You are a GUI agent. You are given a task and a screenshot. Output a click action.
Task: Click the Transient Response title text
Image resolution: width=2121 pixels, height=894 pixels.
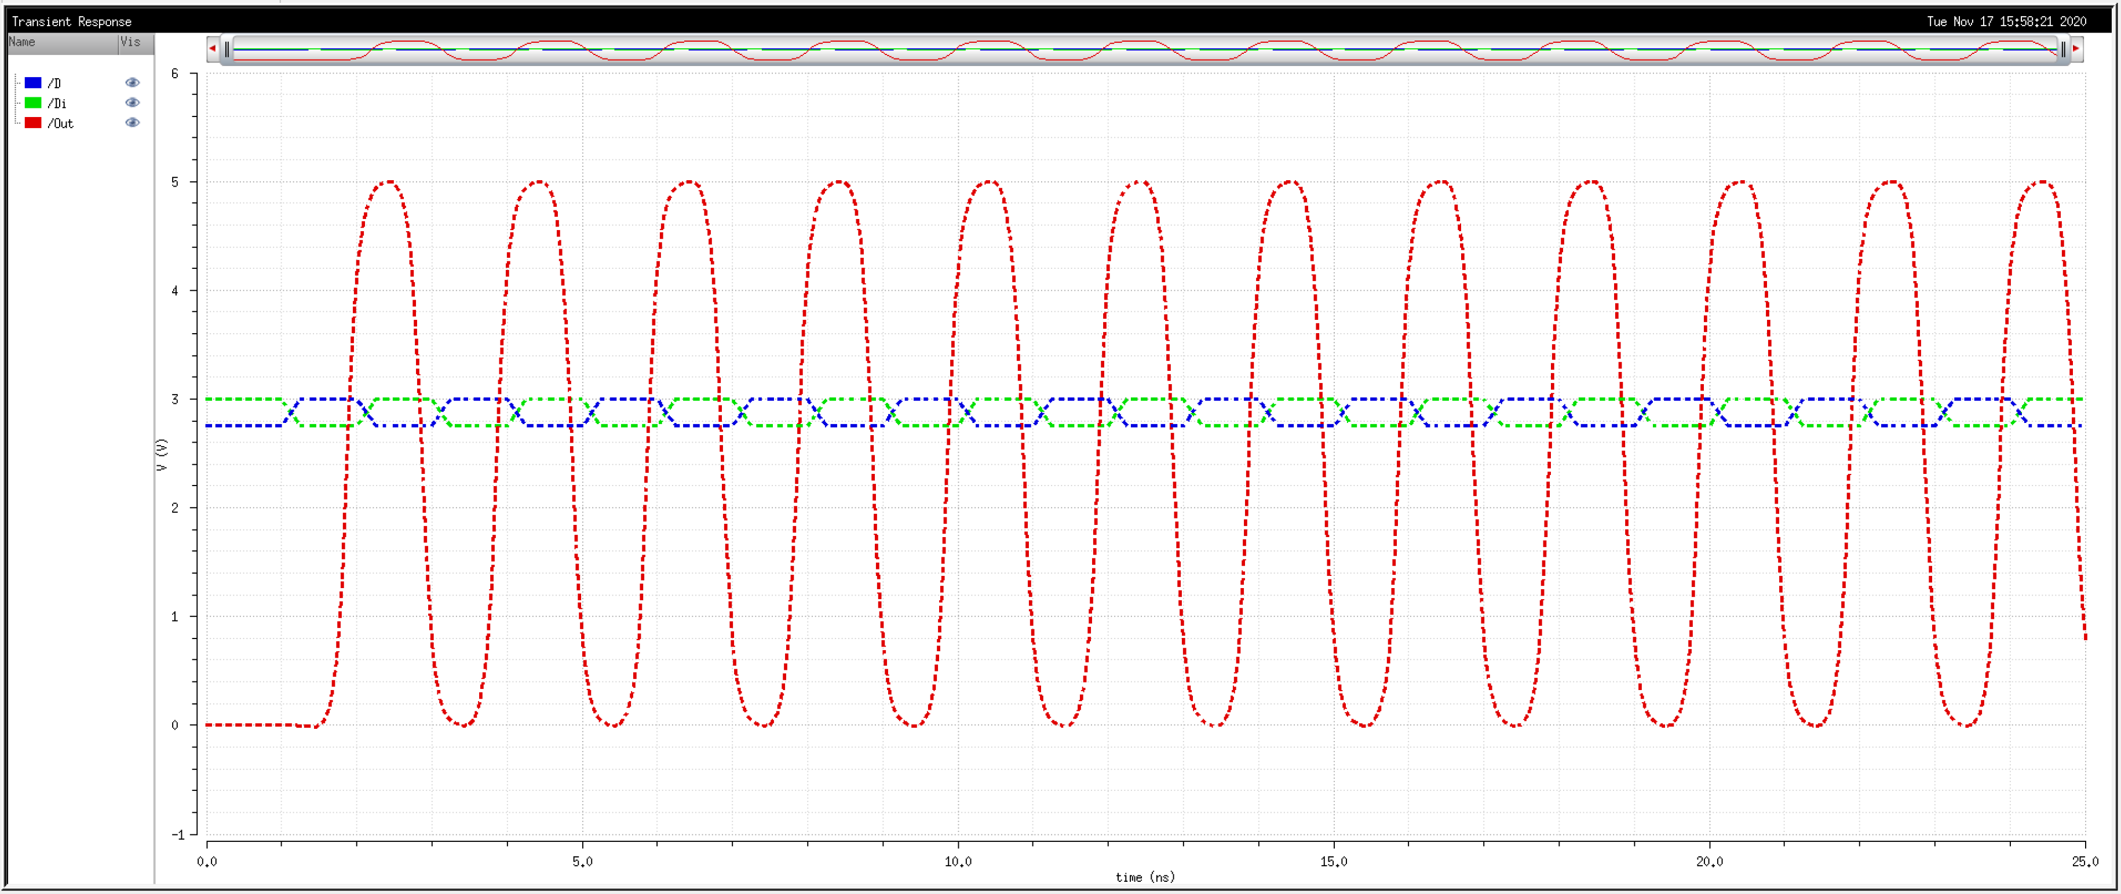pos(72,21)
